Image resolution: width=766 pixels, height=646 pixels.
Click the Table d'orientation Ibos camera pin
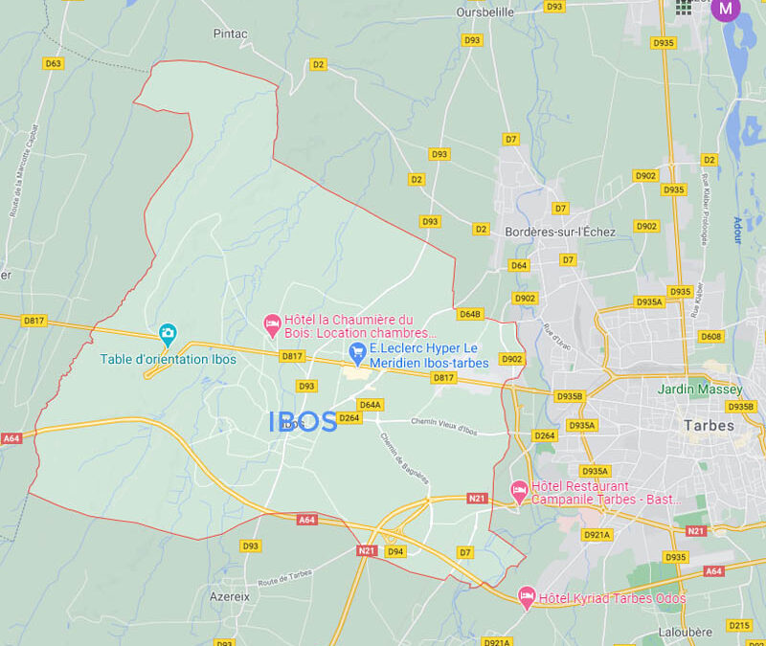tap(168, 335)
